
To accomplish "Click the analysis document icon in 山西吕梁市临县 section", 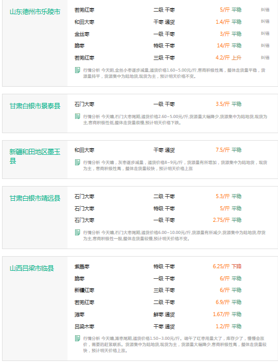I will point(78,338).
